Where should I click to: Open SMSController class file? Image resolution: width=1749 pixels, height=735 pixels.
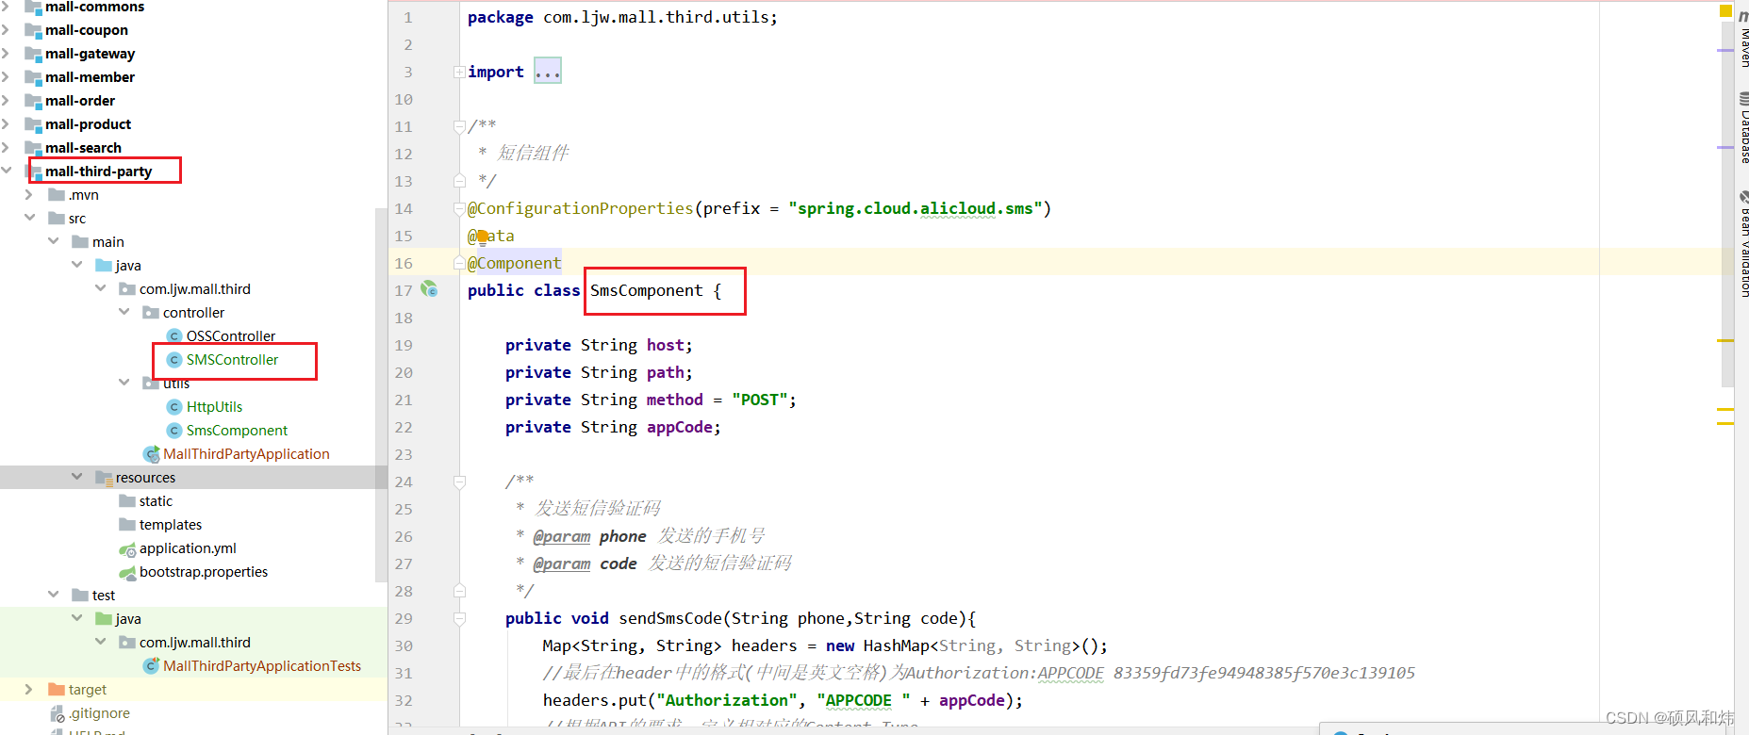[232, 360]
